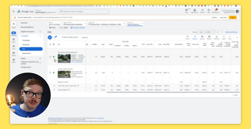Screen dimensions: 251x129
Task: Open the Help icon
Action: 209,10
